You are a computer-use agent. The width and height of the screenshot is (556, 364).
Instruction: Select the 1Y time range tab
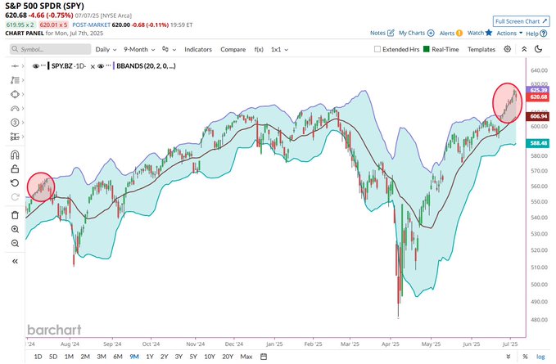pyautogui.click(x=150, y=357)
